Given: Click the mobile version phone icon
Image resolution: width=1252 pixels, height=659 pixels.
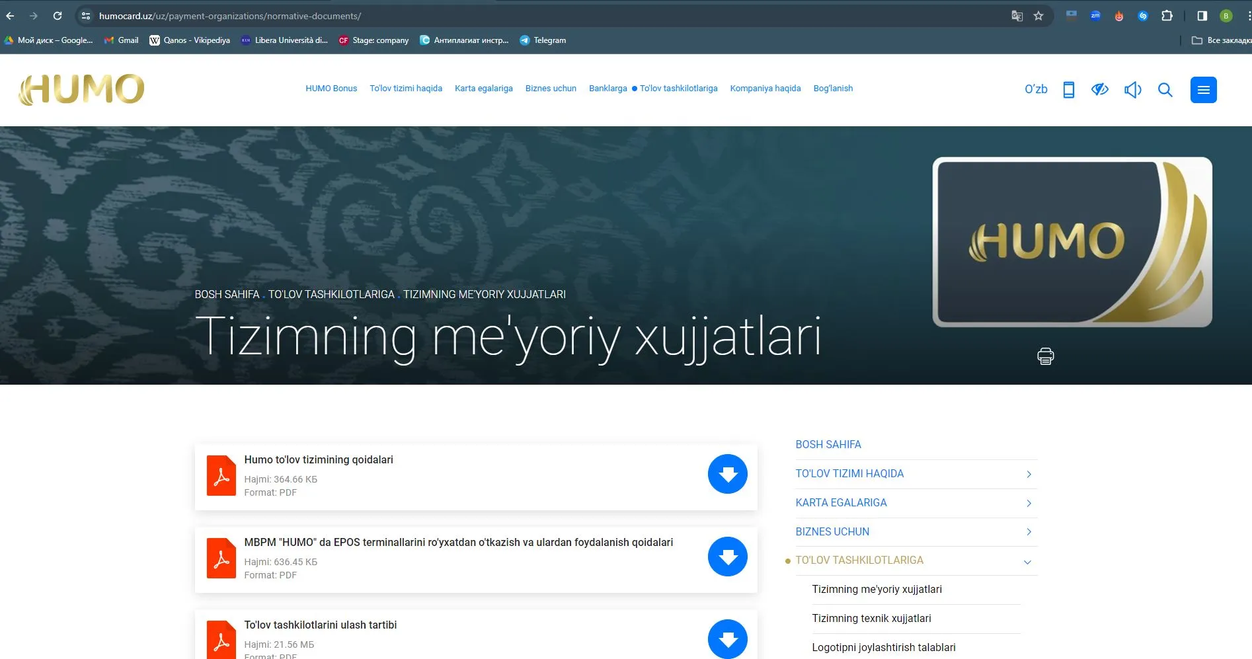Looking at the screenshot, I should coord(1068,90).
